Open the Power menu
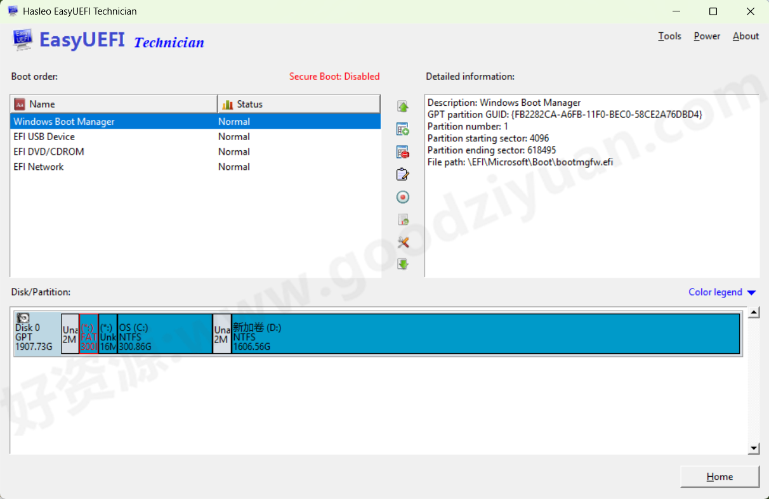 coord(706,36)
